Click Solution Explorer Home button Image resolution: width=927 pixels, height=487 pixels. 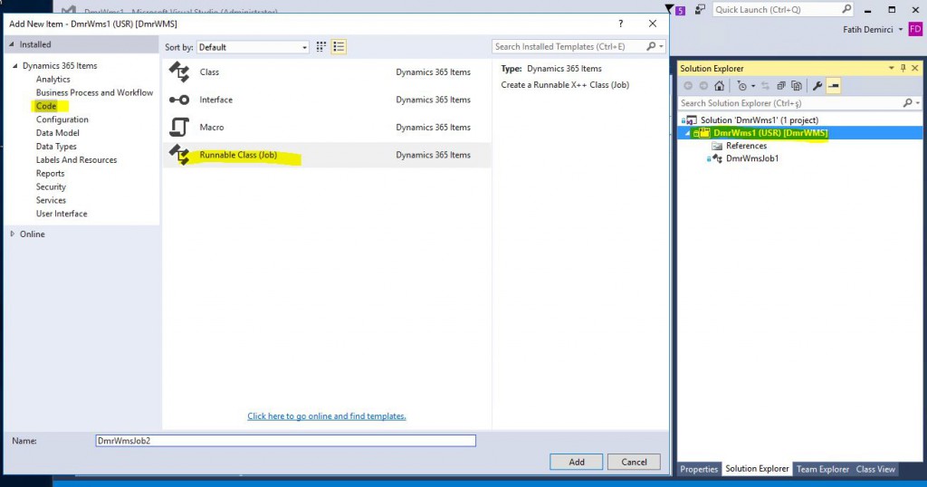coord(719,86)
